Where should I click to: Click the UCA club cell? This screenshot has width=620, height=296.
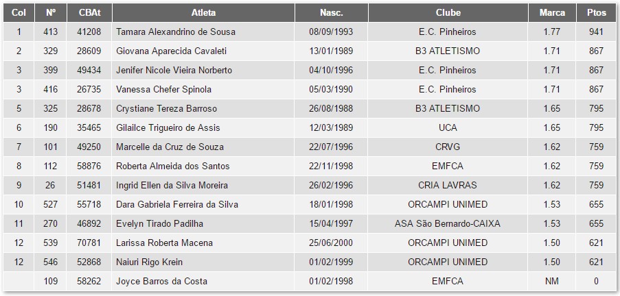click(x=448, y=127)
